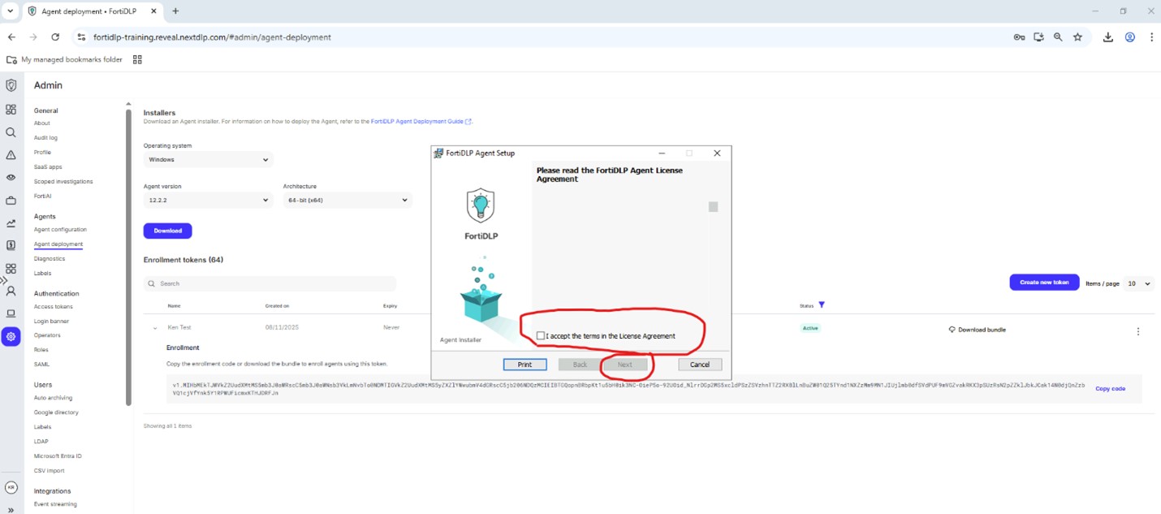Image resolution: width=1161 pixels, height=514 pixels.
Task: Open Access tokens in Admin menu
Action: click(53, 307)
